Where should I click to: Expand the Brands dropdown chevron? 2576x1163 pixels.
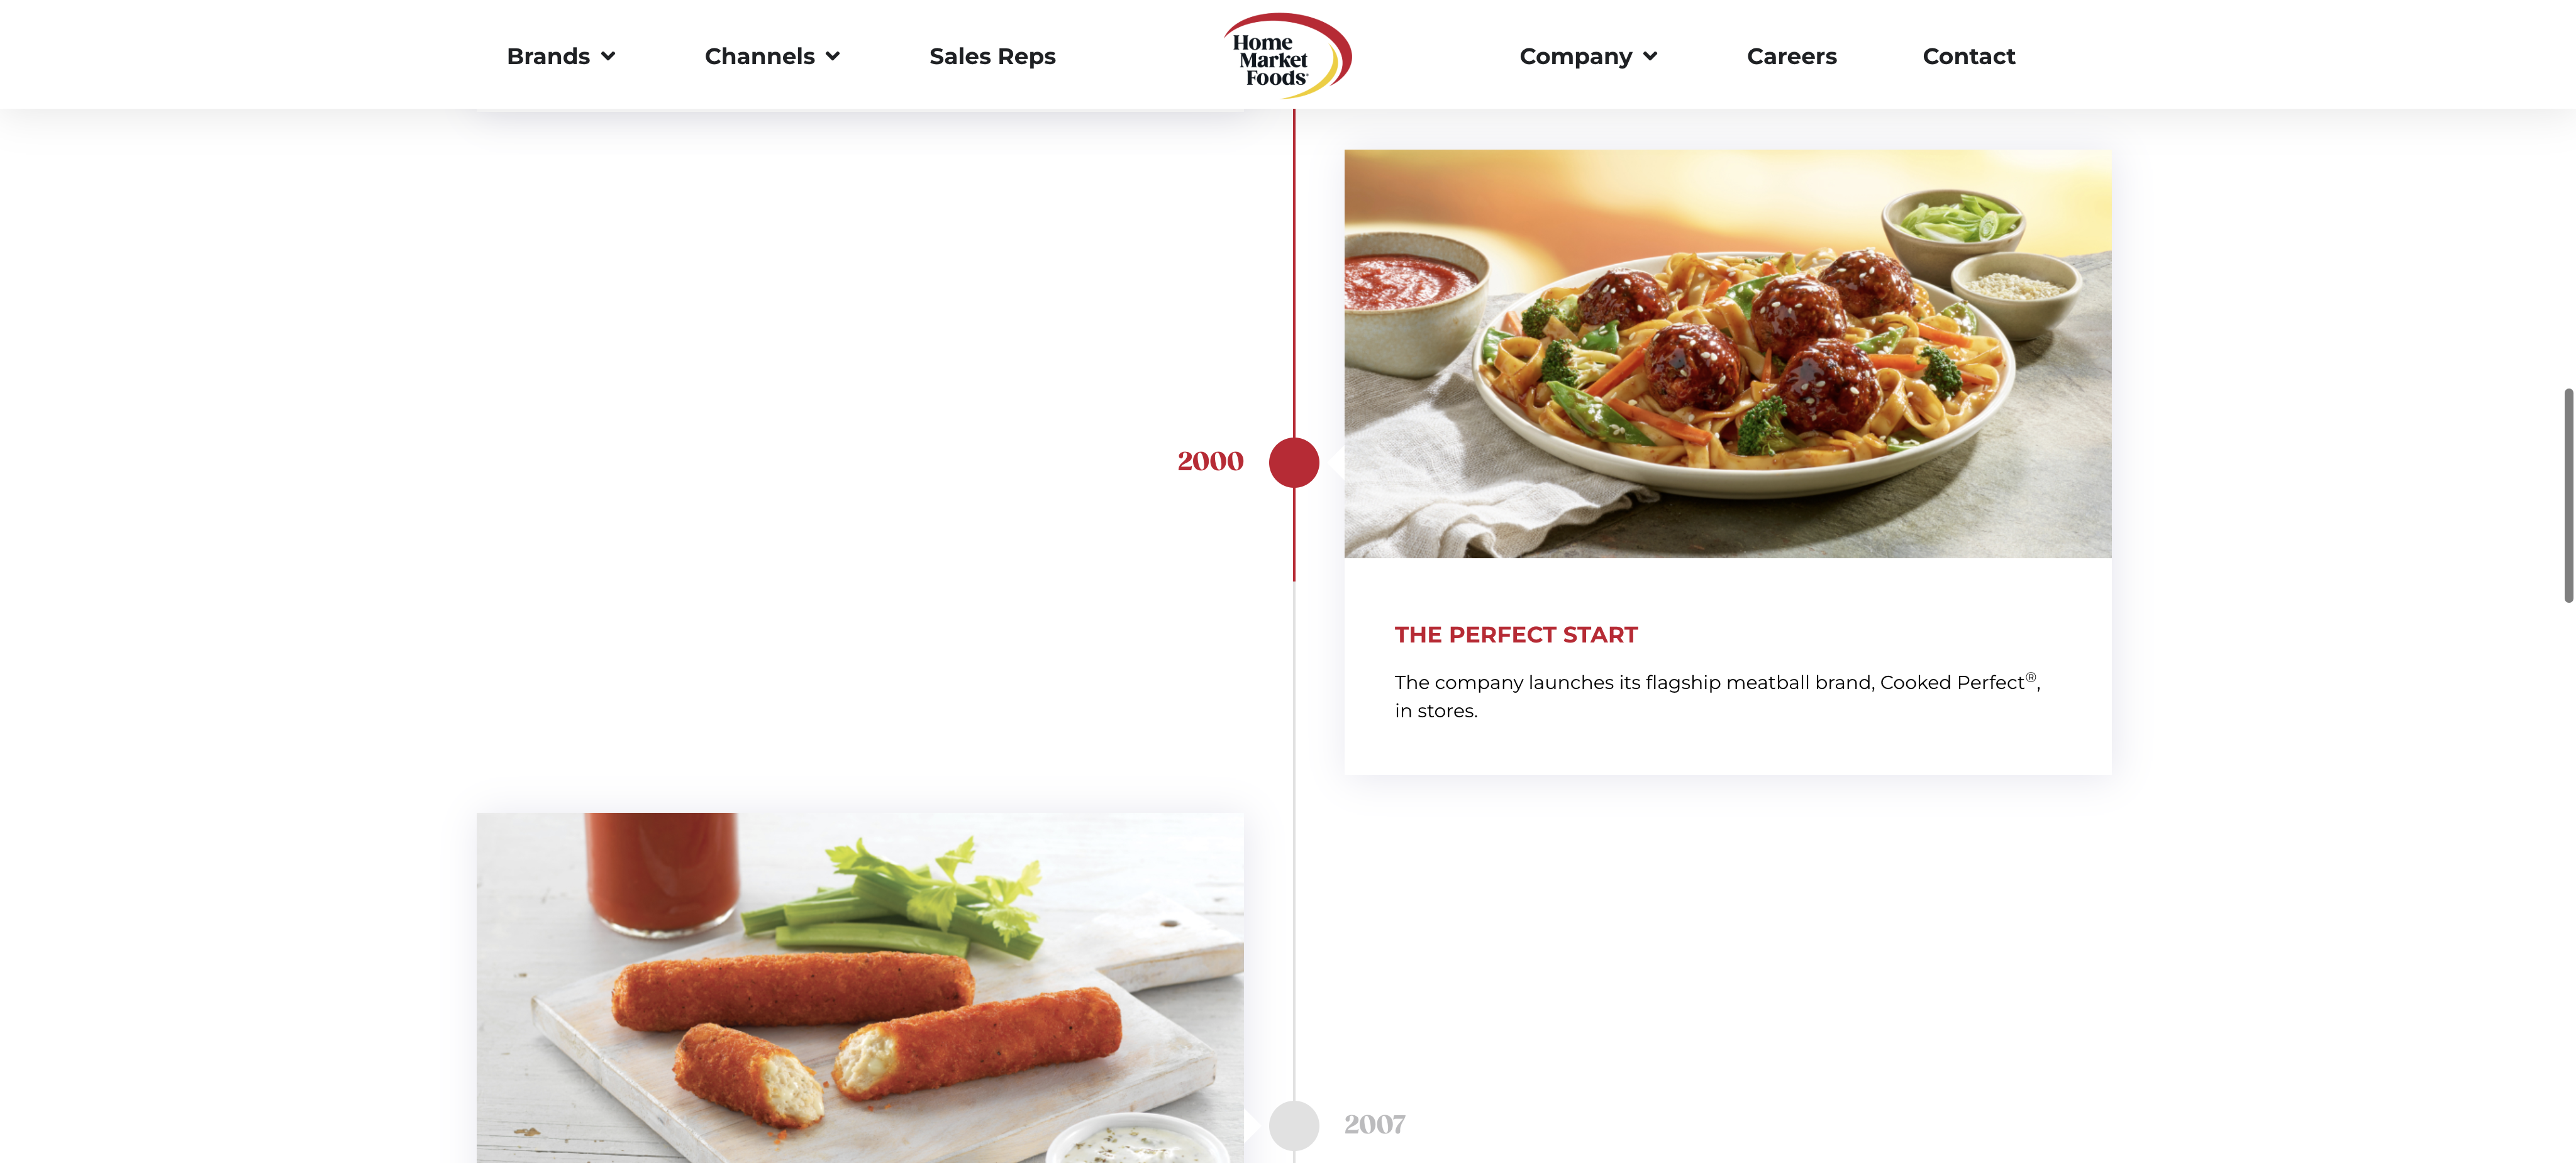coord(608,57)
